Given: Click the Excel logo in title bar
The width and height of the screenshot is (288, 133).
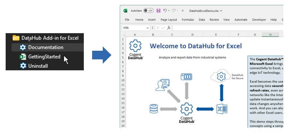Looking at the screenshot, I should tap(125, 11).
